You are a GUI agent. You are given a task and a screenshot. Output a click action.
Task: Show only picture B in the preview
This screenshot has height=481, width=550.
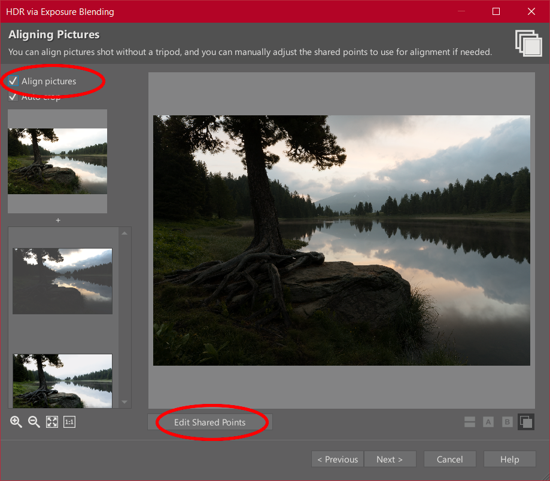coord(508,422)
